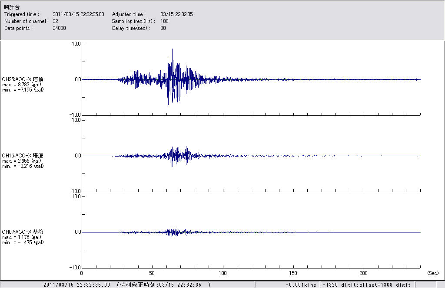Click the Sampling freq value 100

pos(164,21)
